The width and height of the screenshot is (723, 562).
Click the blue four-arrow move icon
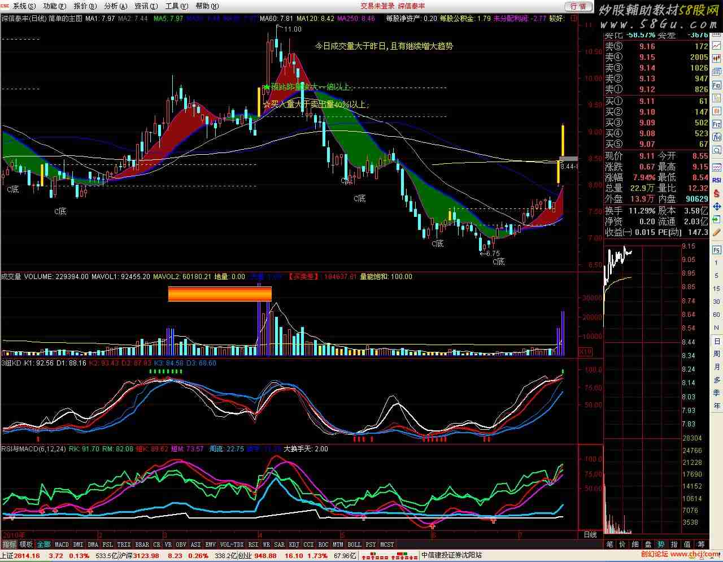(716, 207)
